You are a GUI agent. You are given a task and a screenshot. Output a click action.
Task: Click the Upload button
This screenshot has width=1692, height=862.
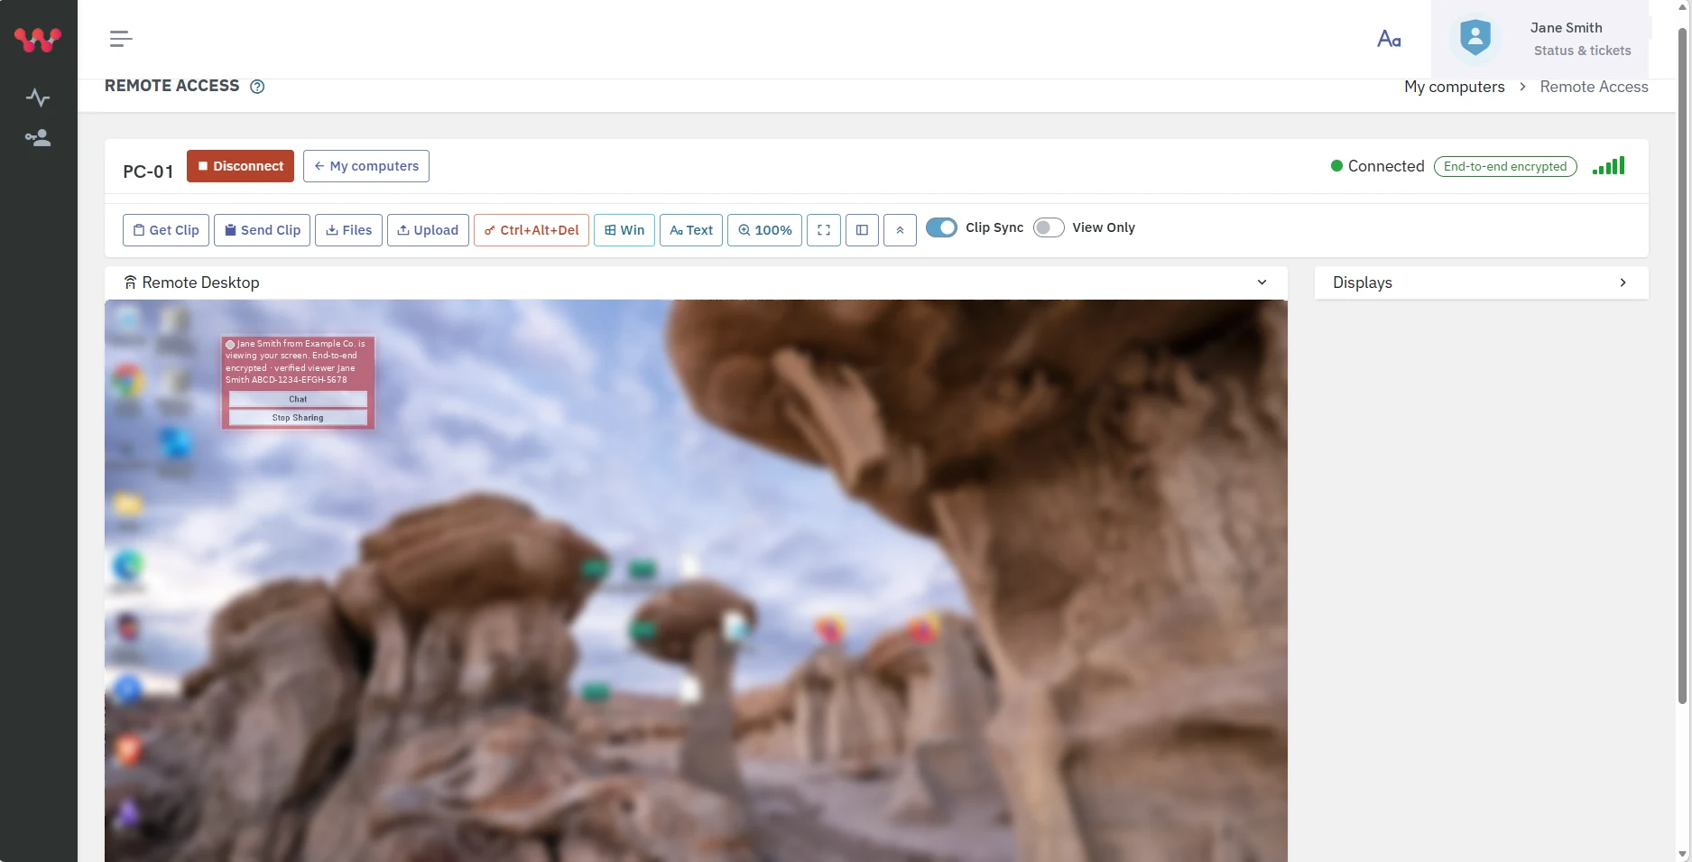(x=428, y=230)
